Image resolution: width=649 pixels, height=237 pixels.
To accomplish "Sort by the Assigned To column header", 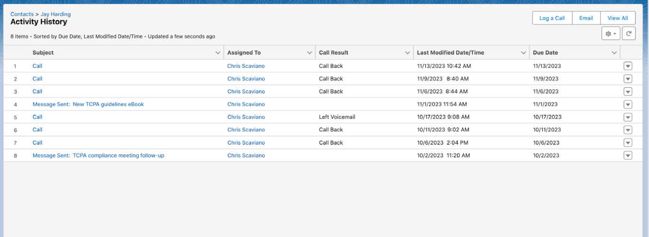I will (x=244, y=53).
